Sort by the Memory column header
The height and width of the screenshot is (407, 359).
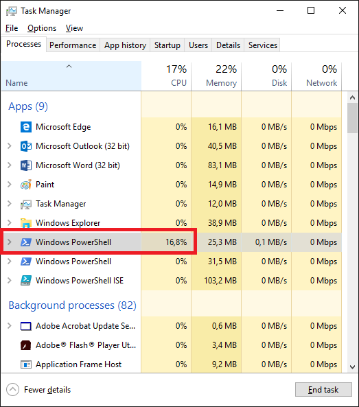[216, 76]
